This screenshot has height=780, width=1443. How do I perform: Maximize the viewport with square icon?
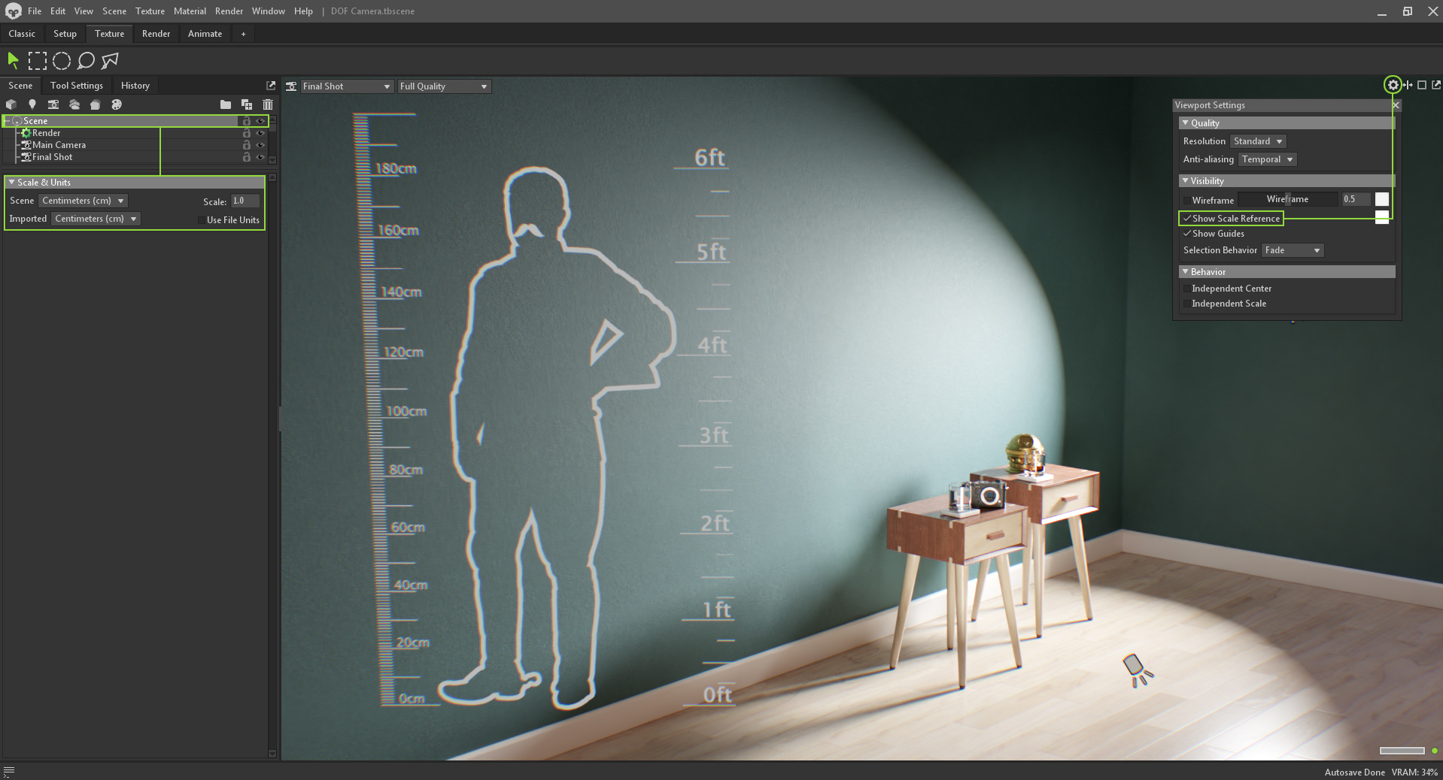coord(1422,85)
